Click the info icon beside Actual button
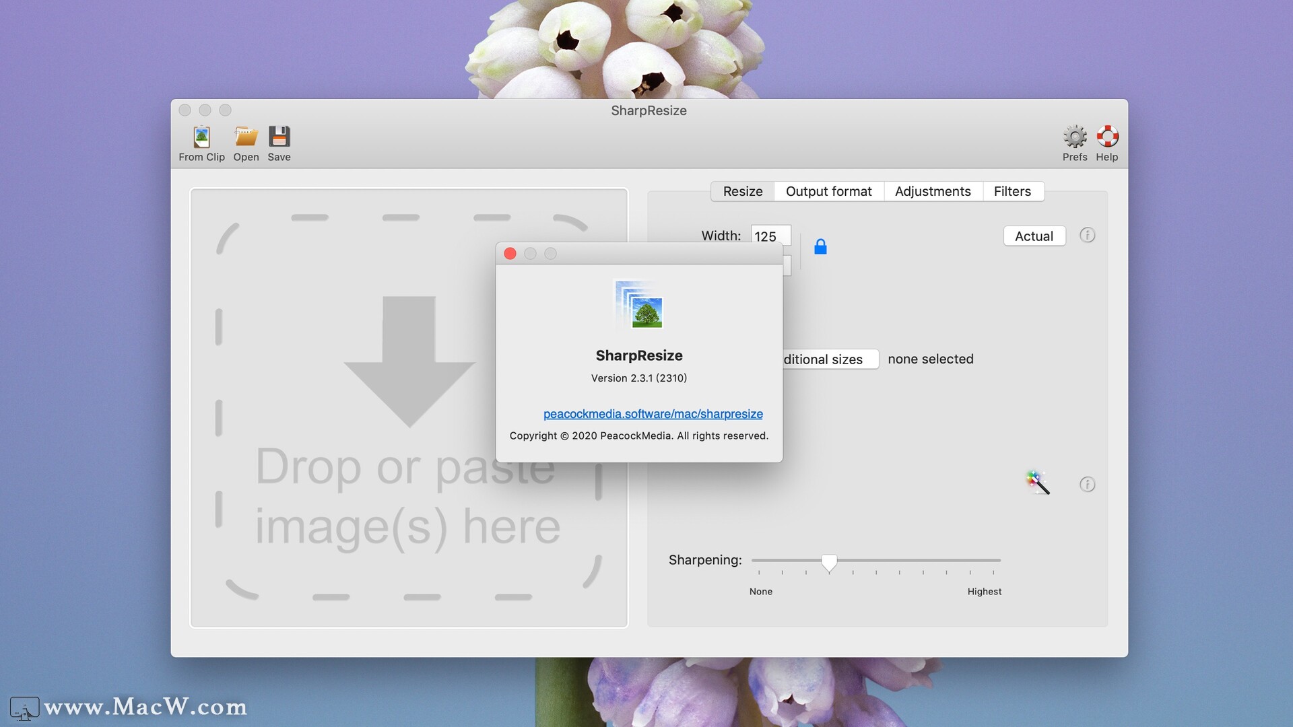 (1087, 235)
